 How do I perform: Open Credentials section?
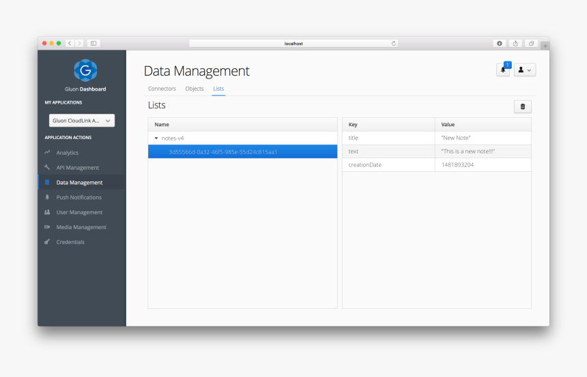[x=70, y=242]
